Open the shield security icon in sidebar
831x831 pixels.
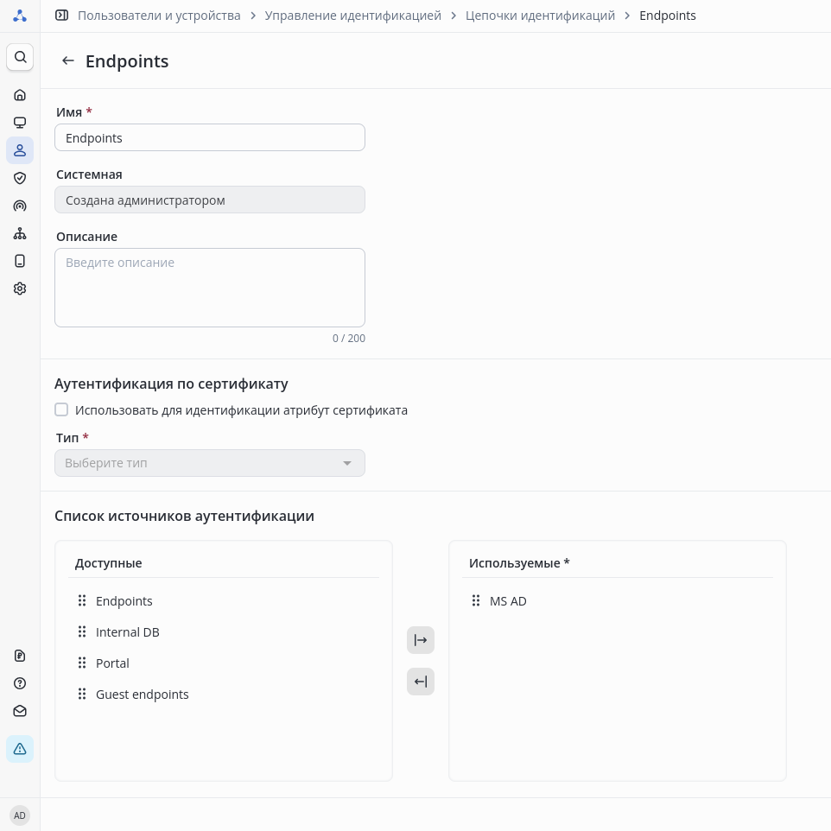(20, 178)
